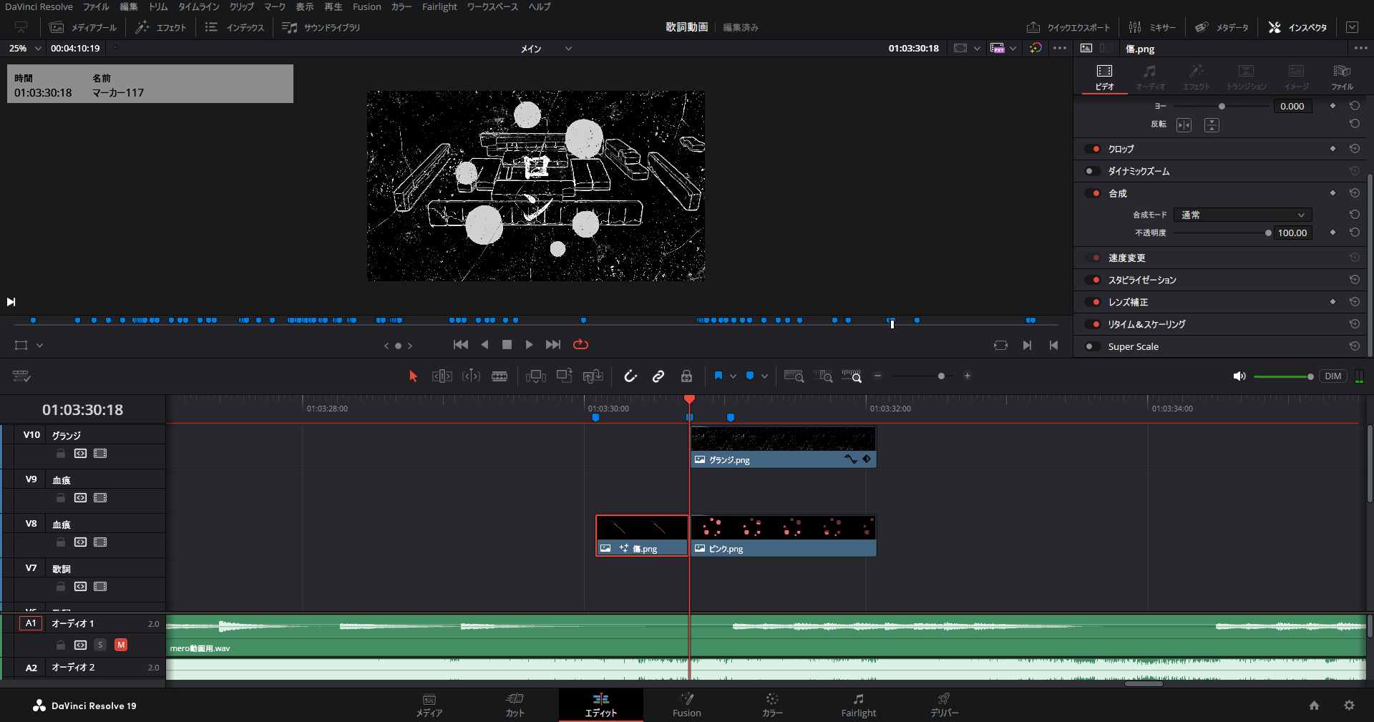Click the クイックエクスポート button
The image size is (1374, 722).
[1068, 27]
